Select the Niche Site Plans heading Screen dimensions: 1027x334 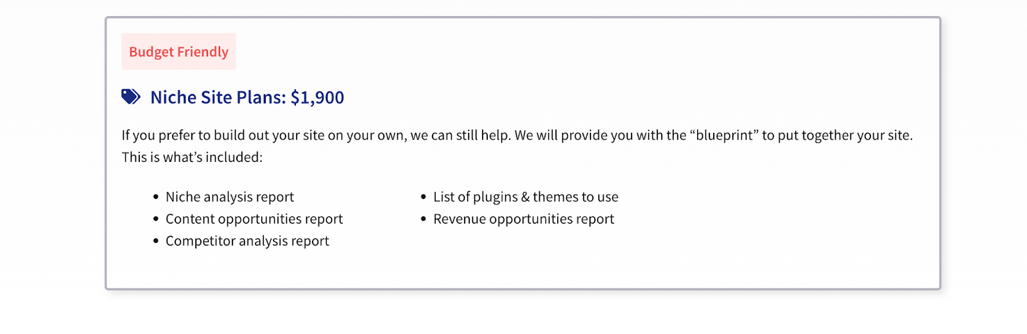(x=247, y=98)
